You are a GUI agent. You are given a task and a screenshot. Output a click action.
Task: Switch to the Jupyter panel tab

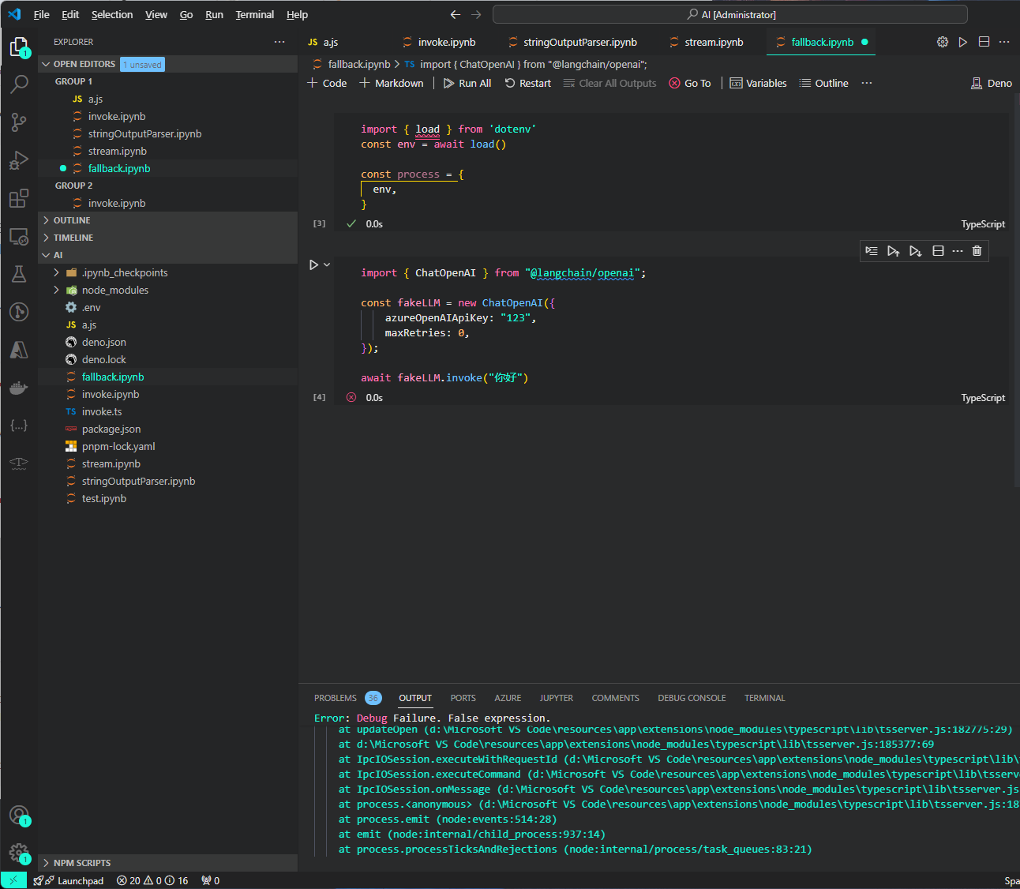(557, 698)
